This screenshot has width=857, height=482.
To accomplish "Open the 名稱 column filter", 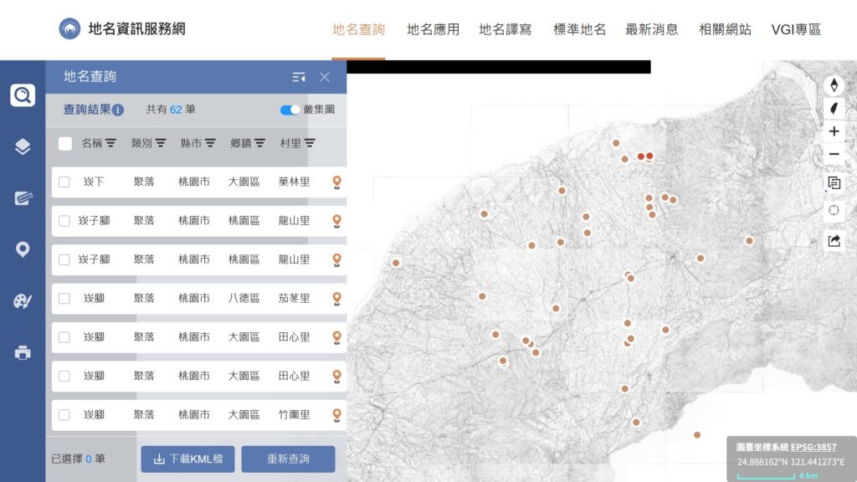I will click(x=110, y=143).
